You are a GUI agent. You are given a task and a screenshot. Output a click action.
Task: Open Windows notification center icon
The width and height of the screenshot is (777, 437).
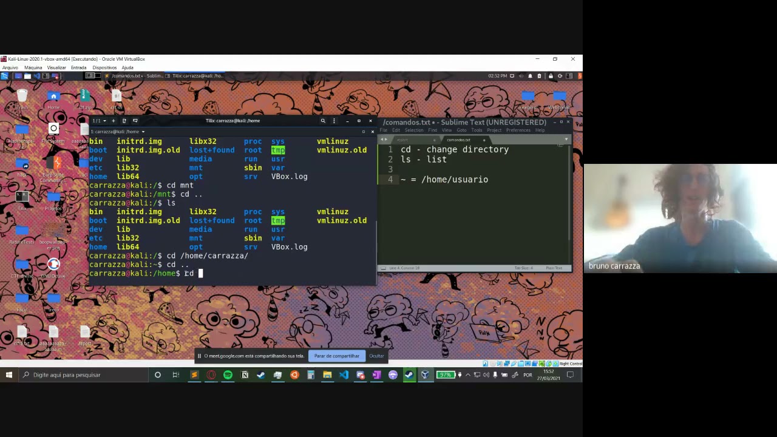pos(570,374)
